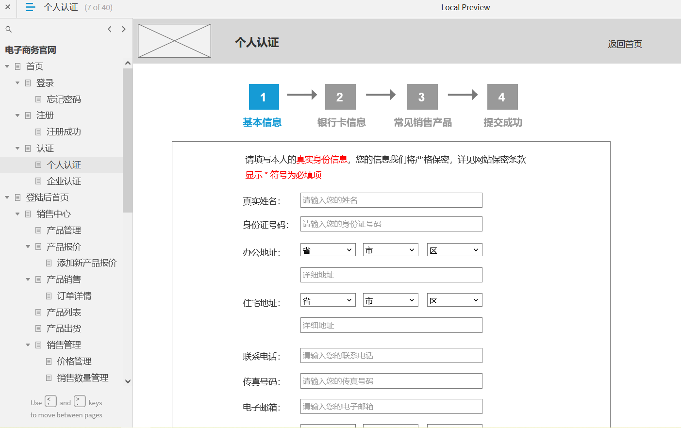This screenshot has width=681, height=428.
Task: Open the 销售数量管理 page
Action: click(83, 378)
